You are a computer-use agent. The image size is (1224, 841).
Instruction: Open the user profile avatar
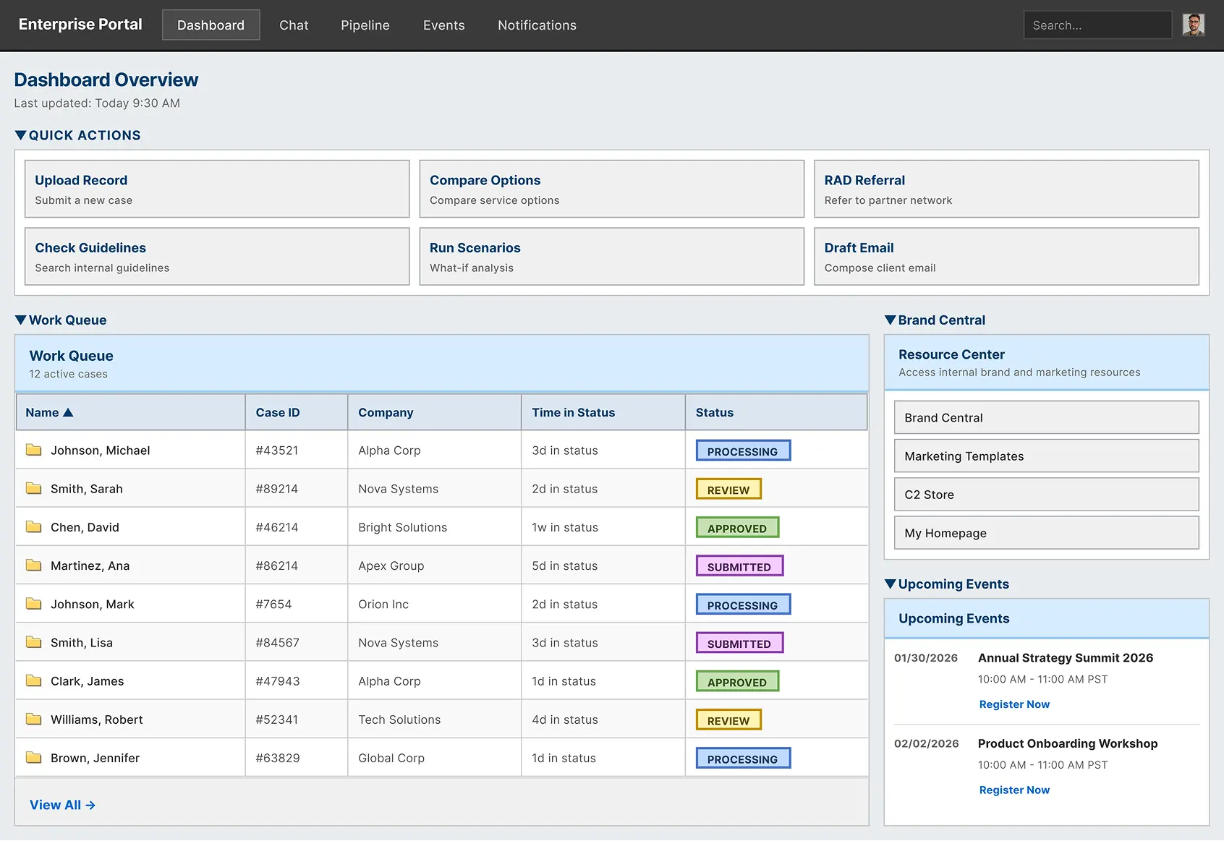click(x=1194, y=25)
